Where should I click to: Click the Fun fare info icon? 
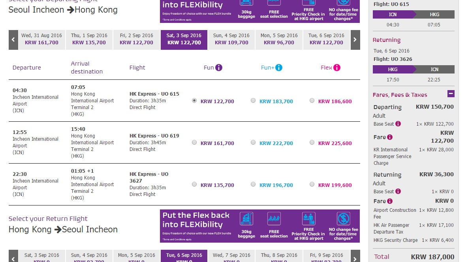(x=219, y=68)
